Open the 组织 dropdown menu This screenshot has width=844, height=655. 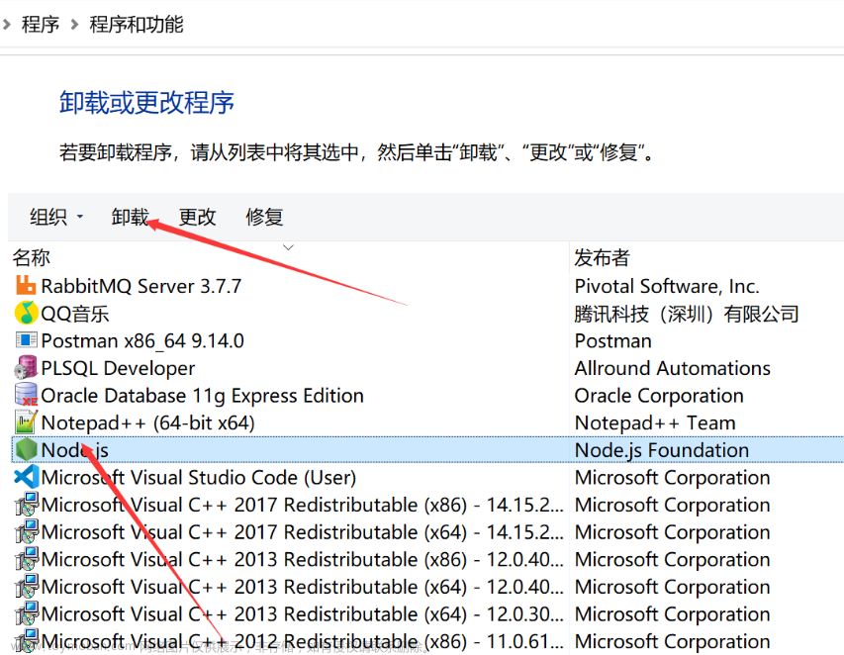(x=56, y=217)
